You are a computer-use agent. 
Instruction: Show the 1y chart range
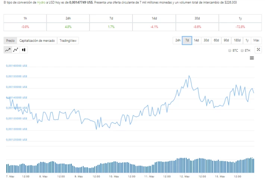[247, 41]
